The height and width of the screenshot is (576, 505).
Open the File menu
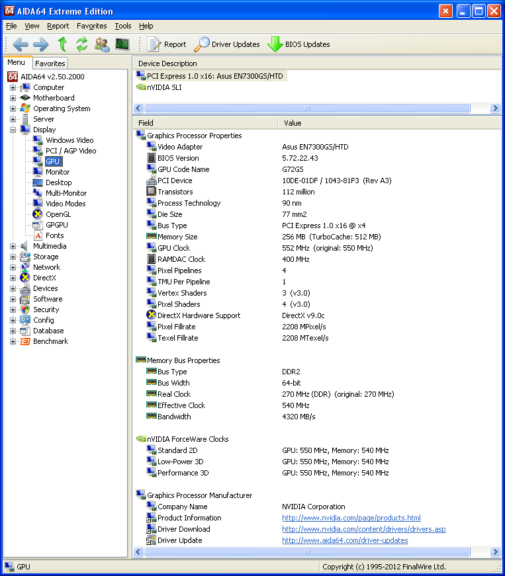[11, 26]
